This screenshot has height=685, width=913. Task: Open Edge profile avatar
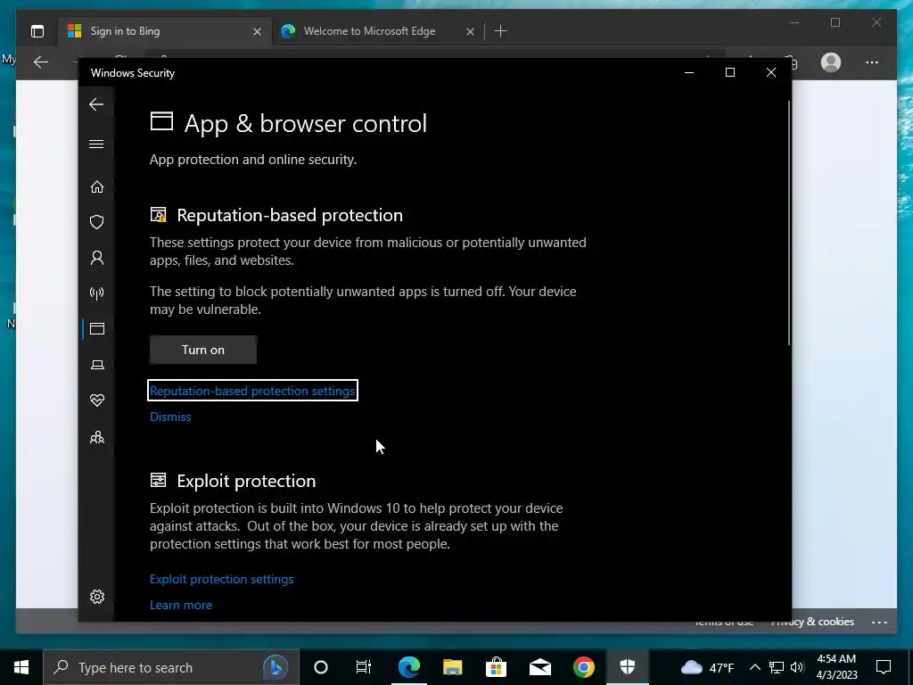pos(831,62)
